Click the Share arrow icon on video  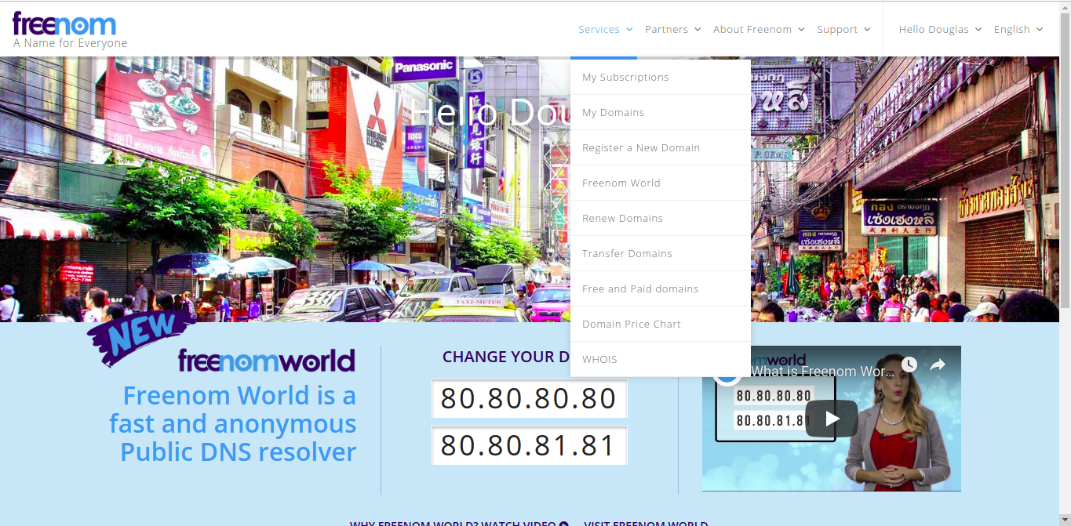[938, 365]
